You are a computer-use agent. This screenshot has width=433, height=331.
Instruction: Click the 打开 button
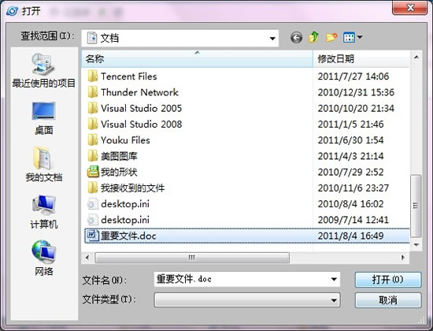pyautogui.click(x=388, y=280)
